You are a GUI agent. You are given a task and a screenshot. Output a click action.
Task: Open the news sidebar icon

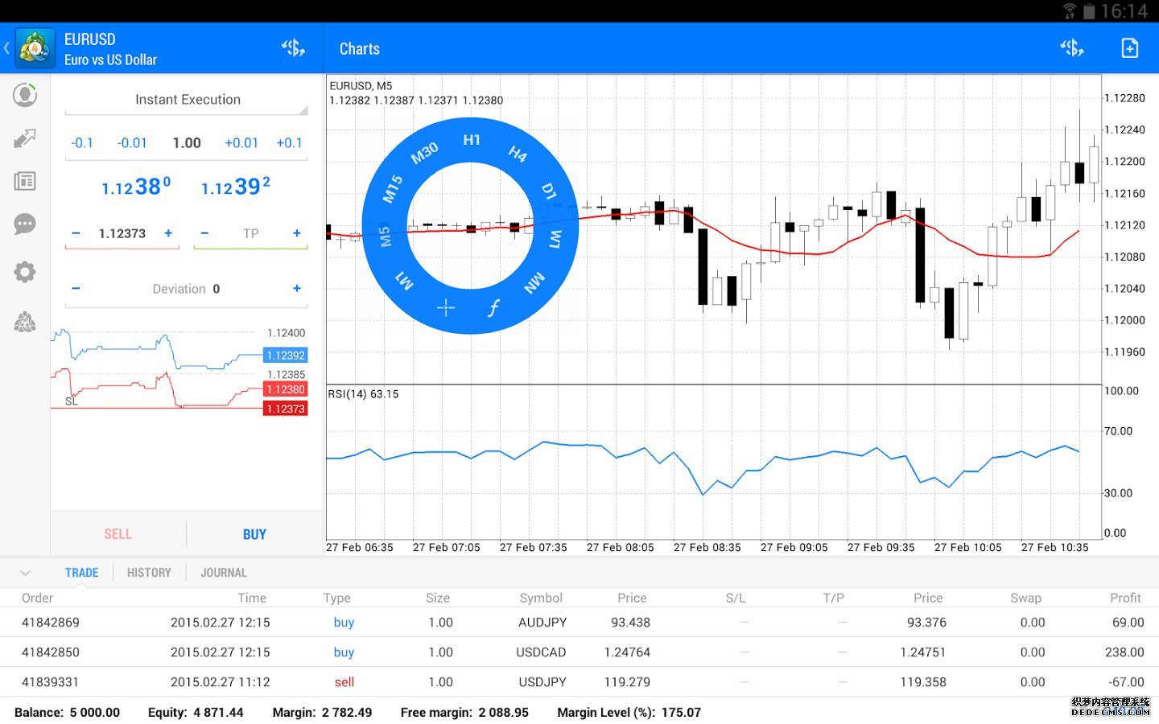(25, 181)
